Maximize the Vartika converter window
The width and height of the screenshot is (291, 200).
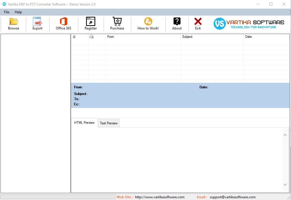tap(271, 4)
